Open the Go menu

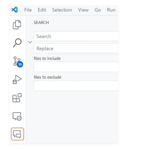pos(98,10)
